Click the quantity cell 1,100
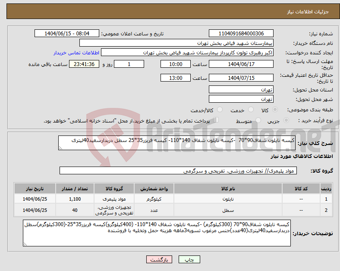340x271 pixels. pos(75,199)
